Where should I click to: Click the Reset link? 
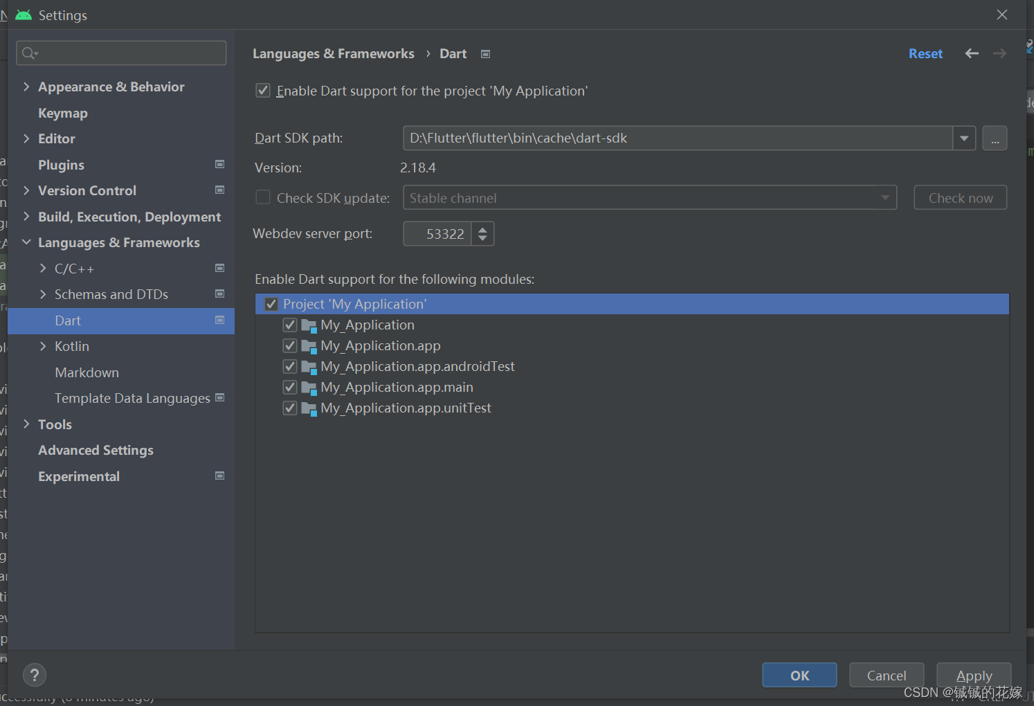click(925, 53)
